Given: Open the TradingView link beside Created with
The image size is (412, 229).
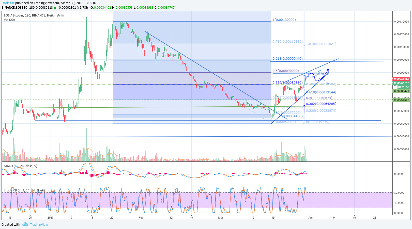Looking at the screenshot, I should pos(39,224).
